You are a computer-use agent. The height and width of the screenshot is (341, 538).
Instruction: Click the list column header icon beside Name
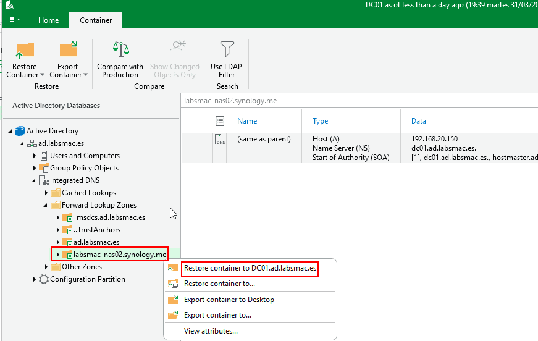point(220,120)
